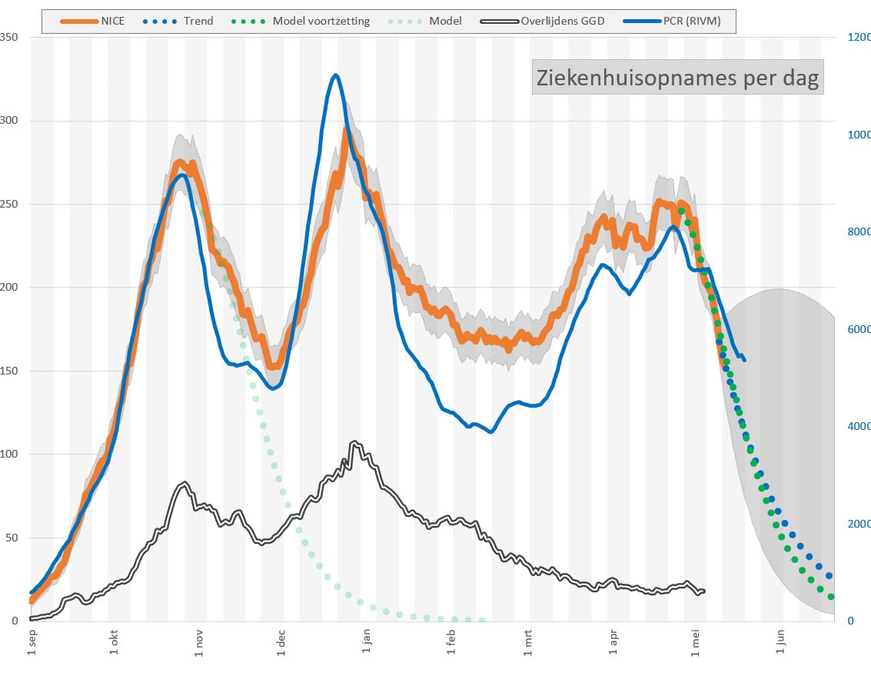871x676 pixels.
Task: Click the pale green Model legend dots
Action: pos(405,21)
